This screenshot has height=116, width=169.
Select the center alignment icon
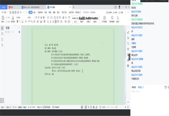[50, 22]
